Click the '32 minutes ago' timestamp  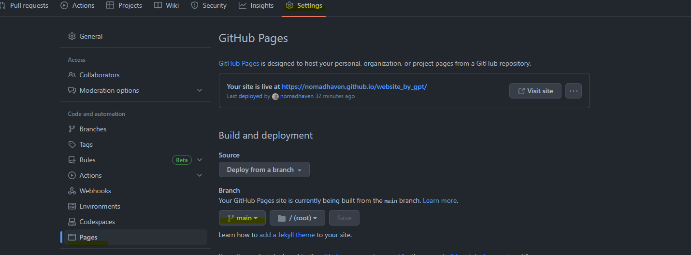[x=335, y=97]
